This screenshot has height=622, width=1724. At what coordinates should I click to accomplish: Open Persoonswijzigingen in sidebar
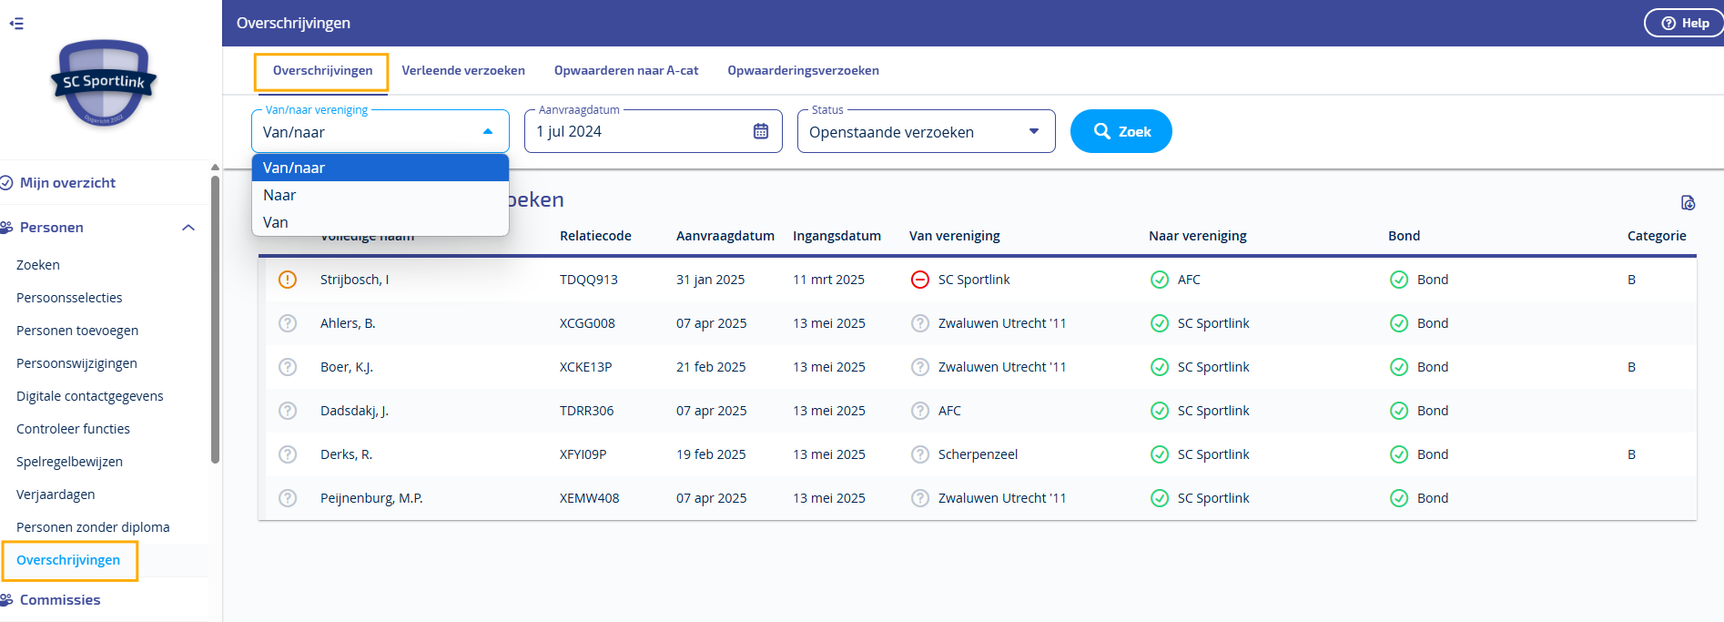76,363
